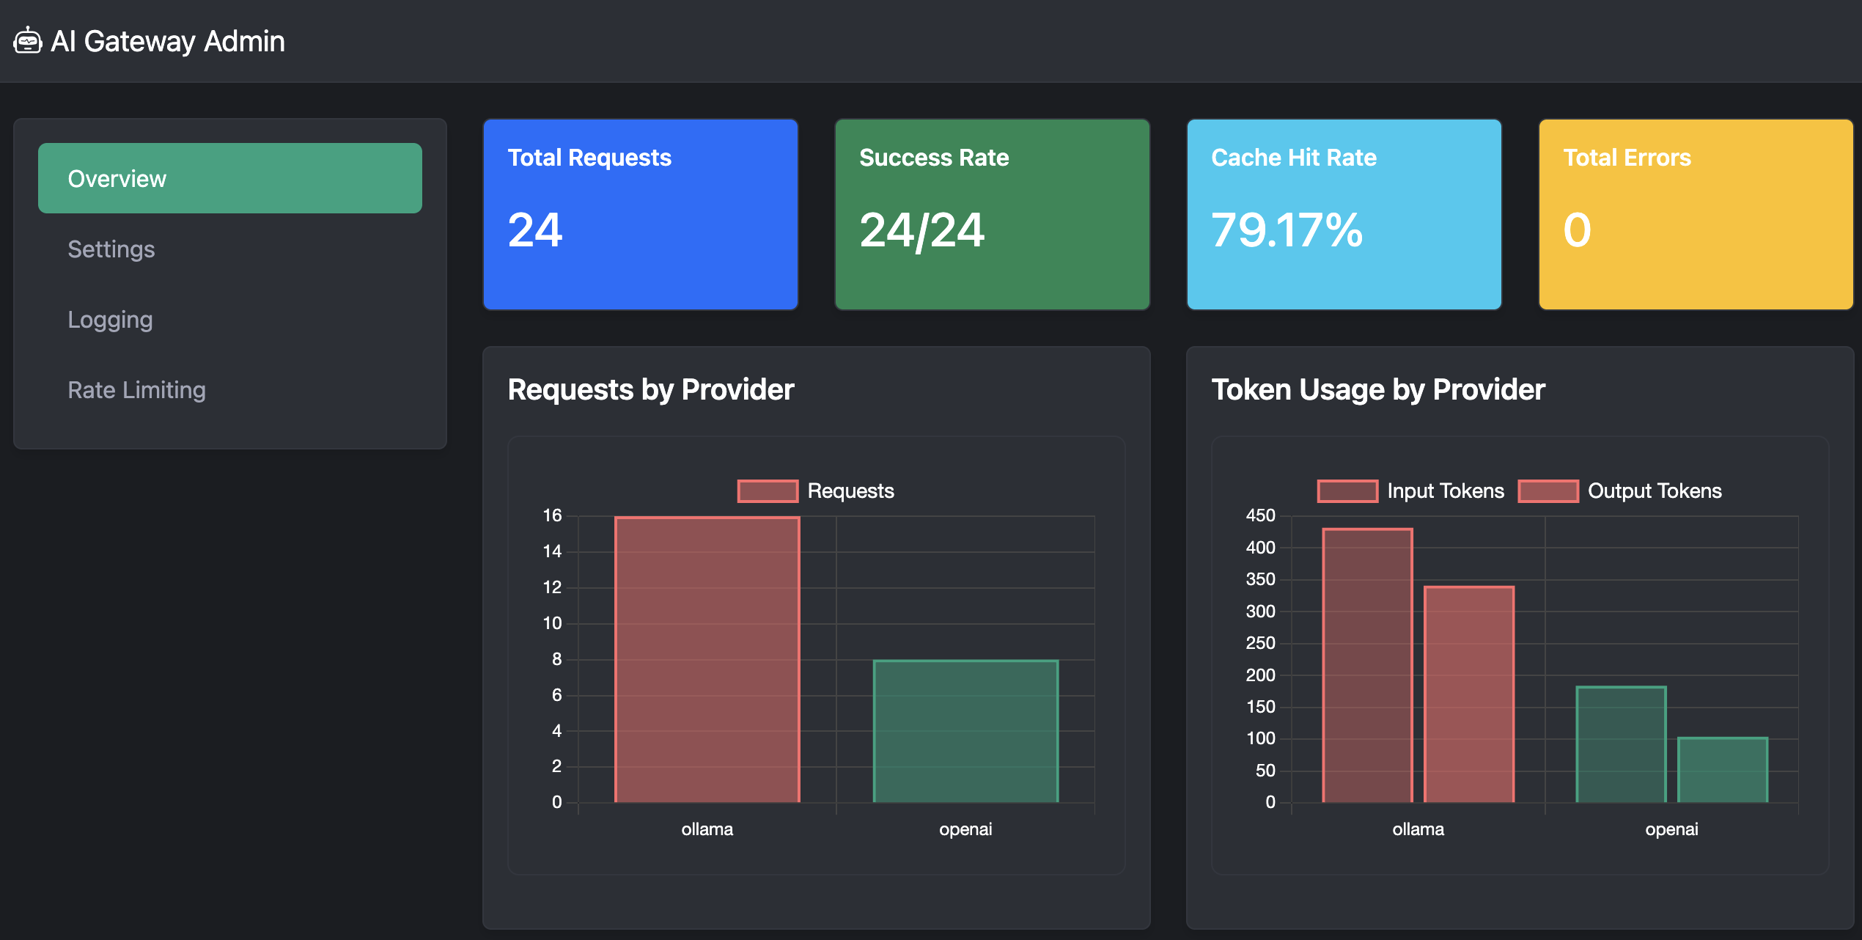1862x940 pixels.
Task: Click the Total Errors card
Action: click(x=1696, y=214)
